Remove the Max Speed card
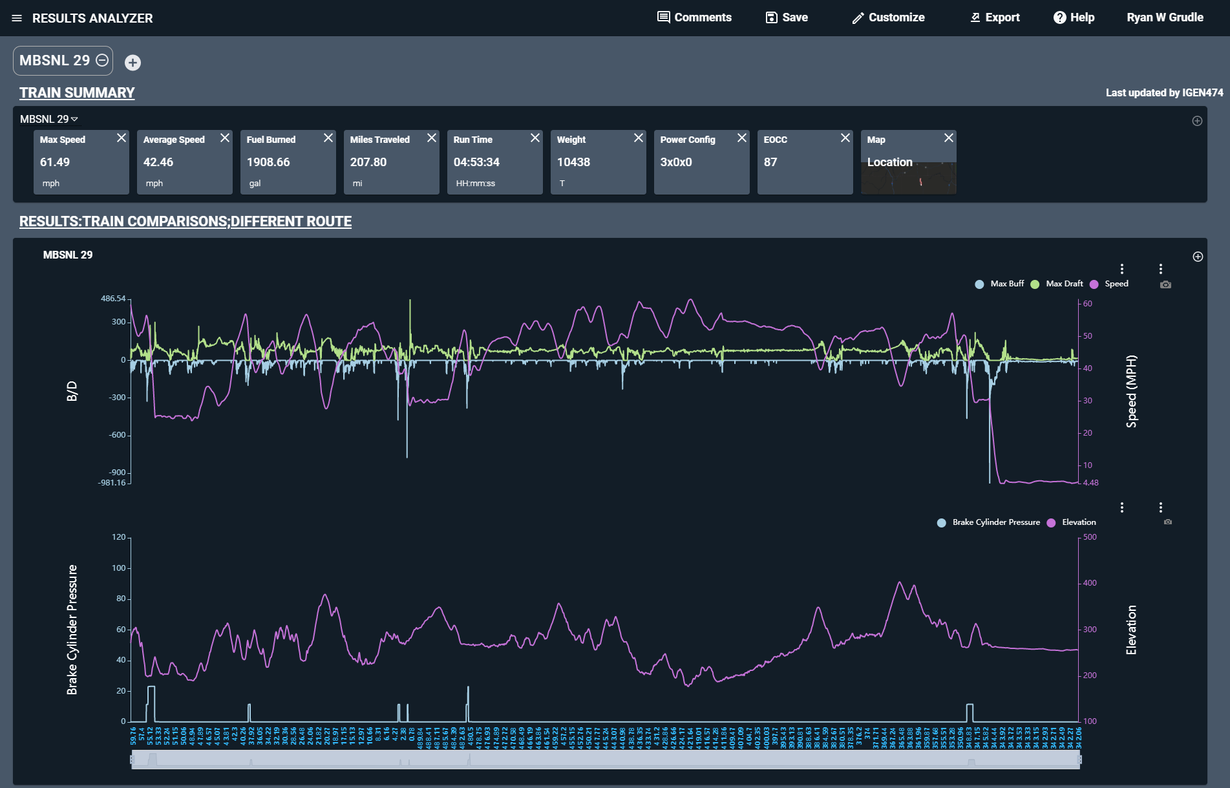The height and width of the screenshot is (788, 1230). click(122, 138)
